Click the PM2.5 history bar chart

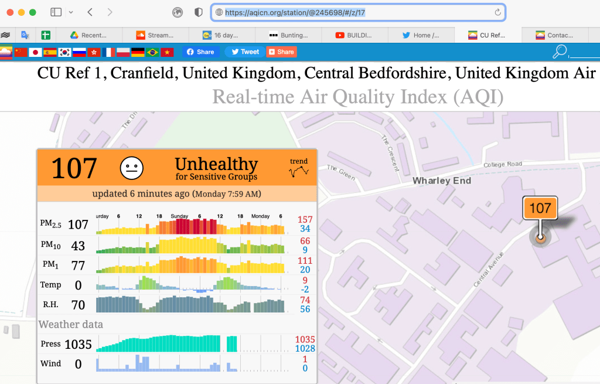190,225
